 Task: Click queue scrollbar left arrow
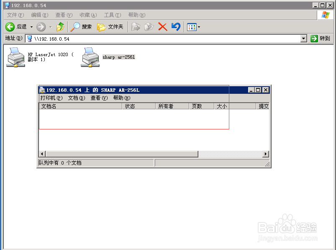[42, 154]
